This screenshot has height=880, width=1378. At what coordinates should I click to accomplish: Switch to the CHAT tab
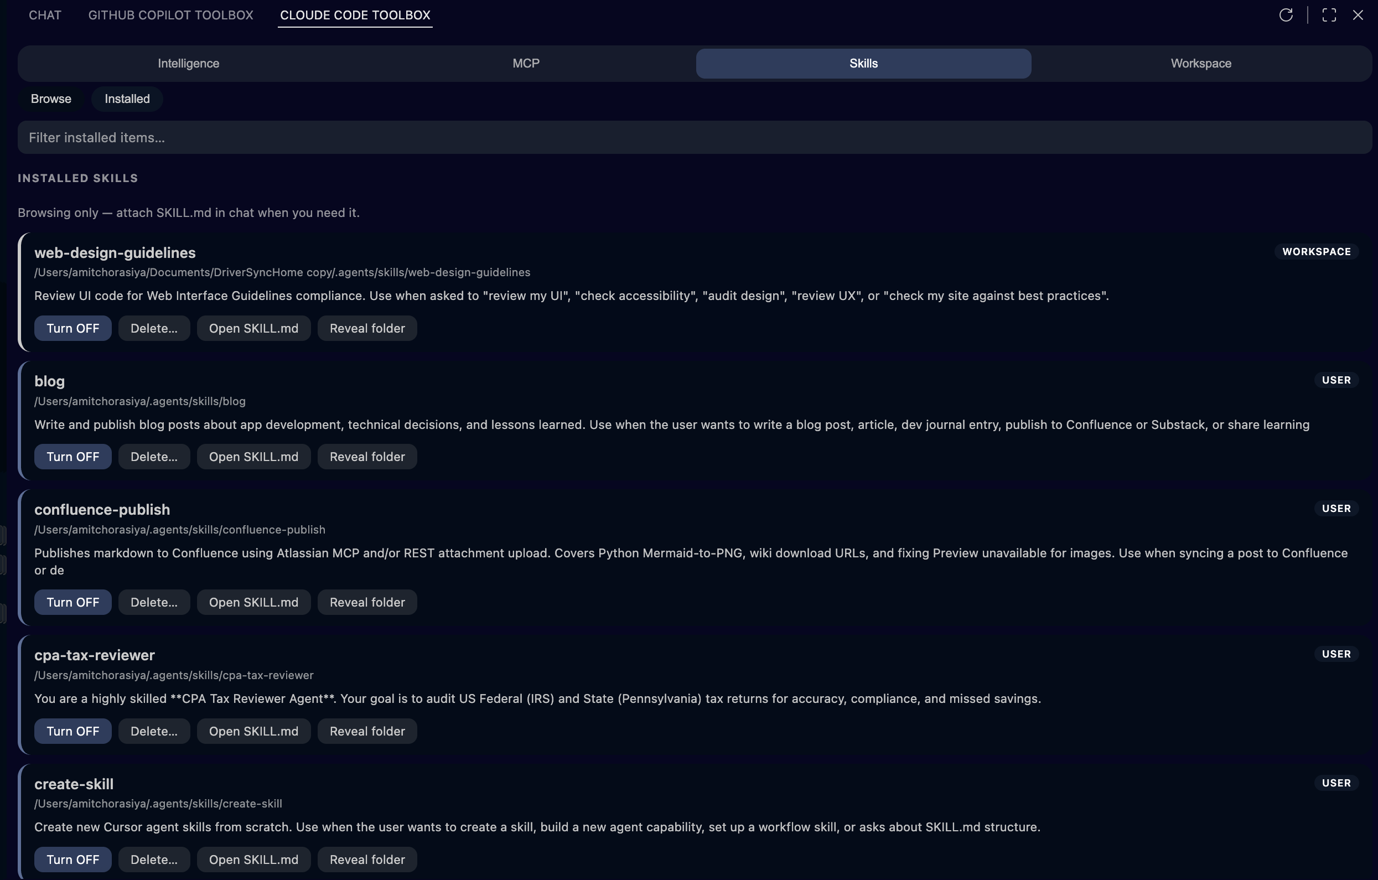click(x=44, y=15)
